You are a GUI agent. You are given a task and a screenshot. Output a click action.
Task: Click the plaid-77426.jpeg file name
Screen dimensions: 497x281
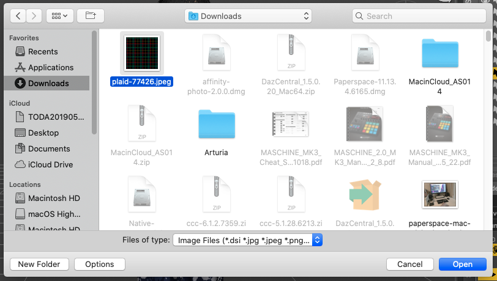[x=141, y=82]
